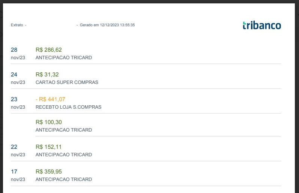This screenshot has width=299, height=193.
Task: Select the R$ 286,62 amount
Action: pos(48,49)
